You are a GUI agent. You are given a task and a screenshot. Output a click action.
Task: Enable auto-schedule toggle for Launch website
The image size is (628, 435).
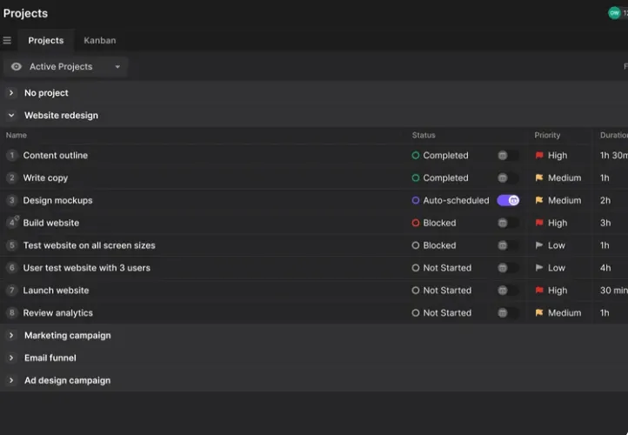508,291
